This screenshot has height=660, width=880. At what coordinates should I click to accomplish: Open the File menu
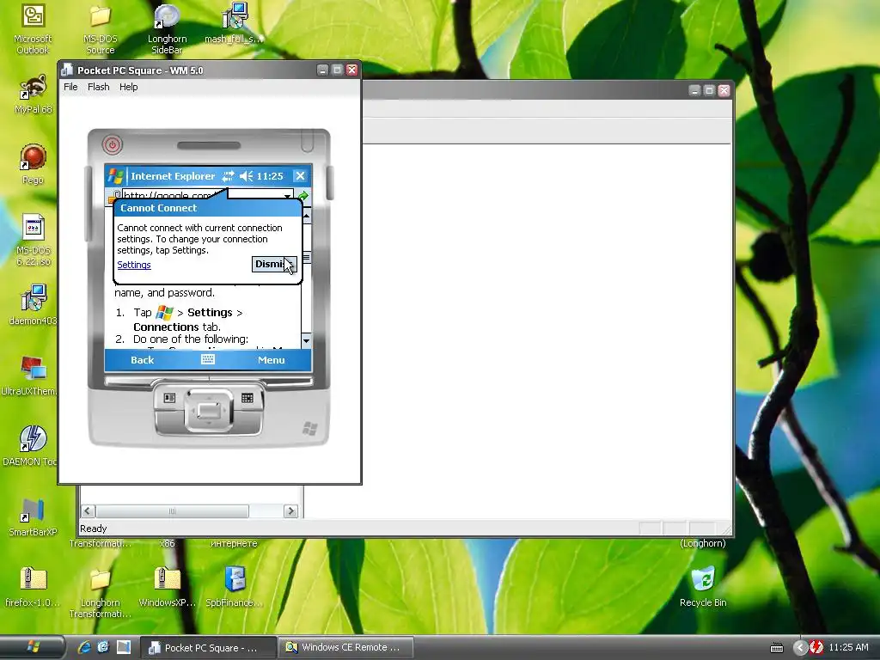click(70, 87)
